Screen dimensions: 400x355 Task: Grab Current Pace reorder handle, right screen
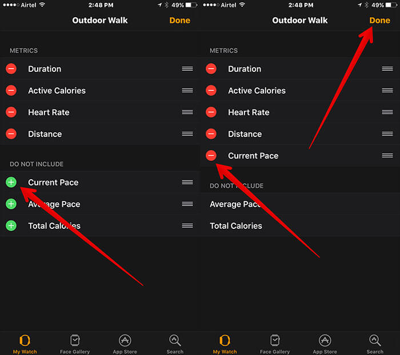387,155
